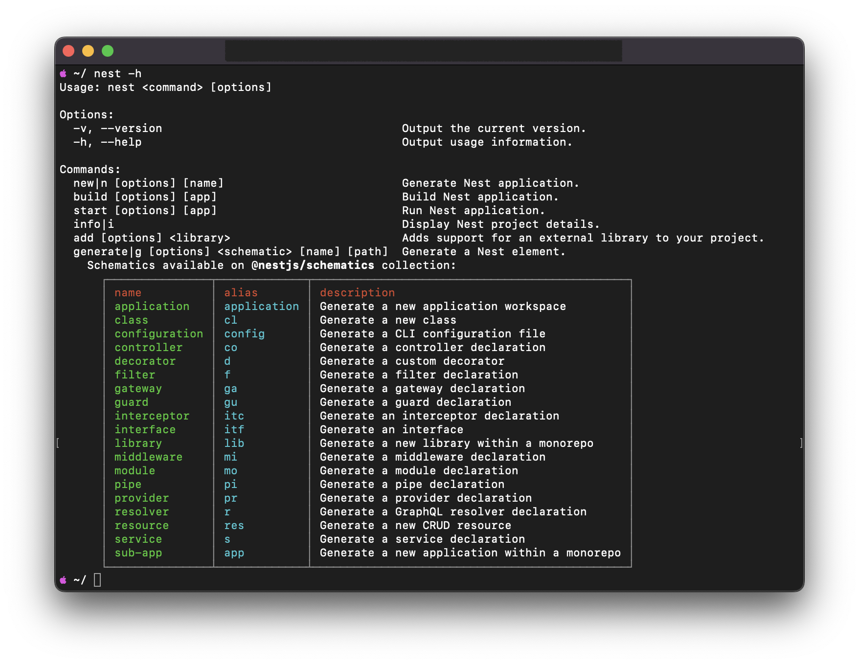Click the yellow minimize window button
The height and width of the screenshot is (664, 859).
click(x=88, y=51)
